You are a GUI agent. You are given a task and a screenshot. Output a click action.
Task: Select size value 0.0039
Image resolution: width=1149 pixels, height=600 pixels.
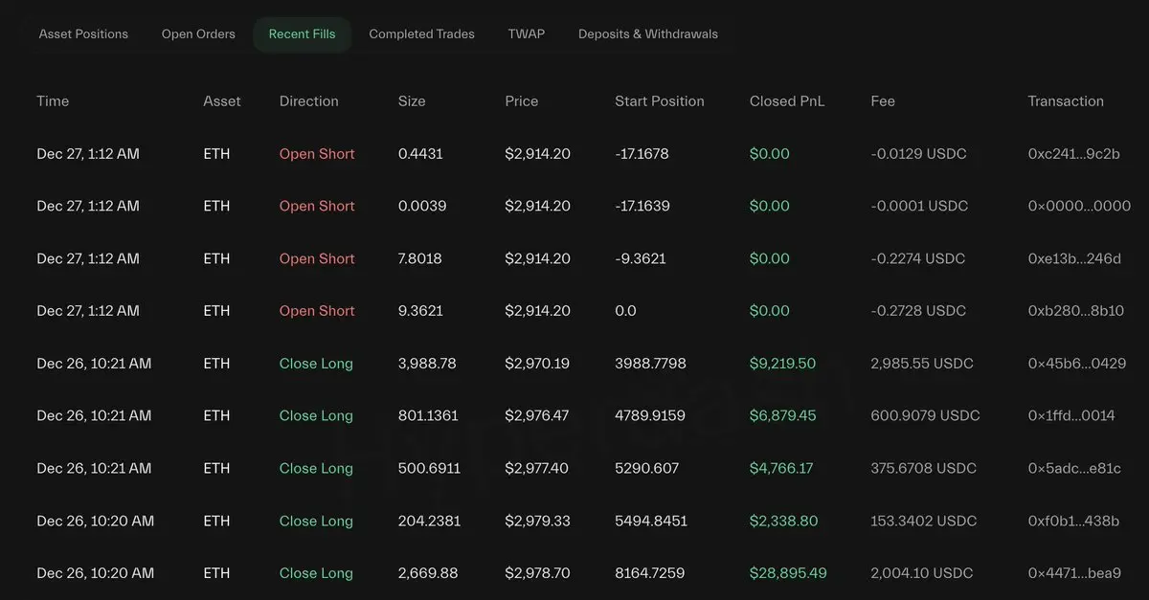421,206
